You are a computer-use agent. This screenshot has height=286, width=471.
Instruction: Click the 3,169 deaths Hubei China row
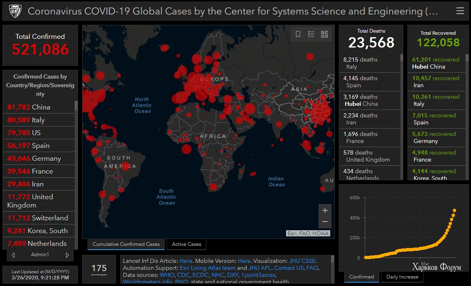[x=370, y=100]
